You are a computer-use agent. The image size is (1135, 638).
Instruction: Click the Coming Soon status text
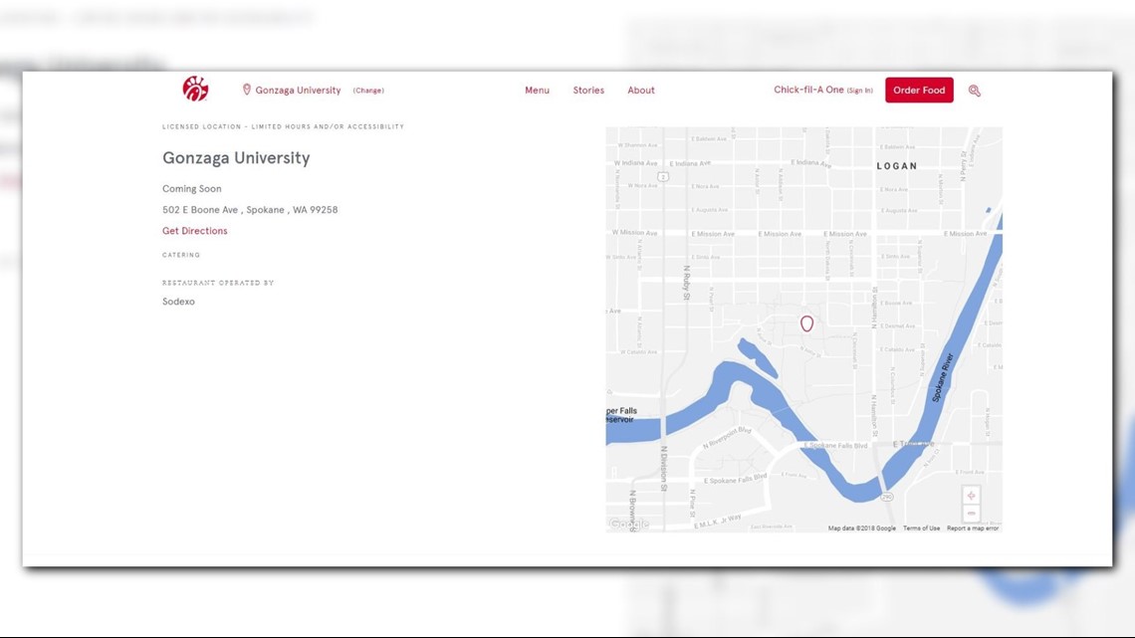192,189
